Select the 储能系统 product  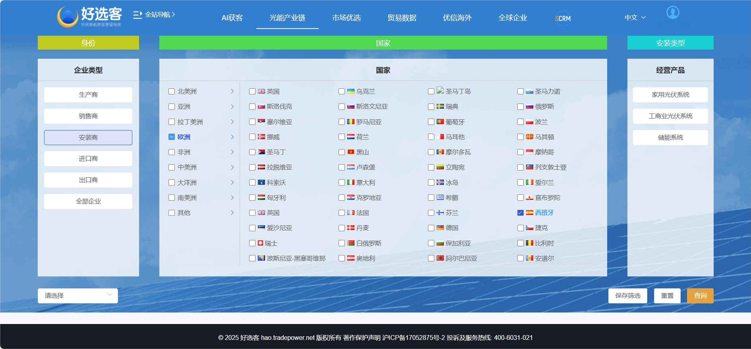(x=670, y=138)
